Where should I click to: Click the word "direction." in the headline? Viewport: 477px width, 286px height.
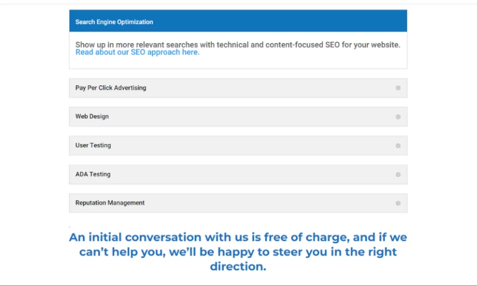click(x=238, y=266)
